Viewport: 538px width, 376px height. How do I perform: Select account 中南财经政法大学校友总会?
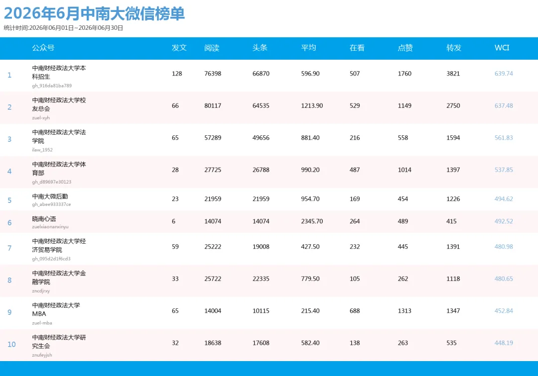click(x=59, y=104)
